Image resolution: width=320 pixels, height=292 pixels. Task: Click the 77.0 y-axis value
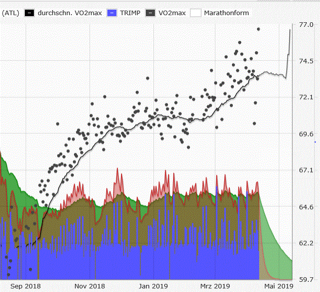click(305, 24)
